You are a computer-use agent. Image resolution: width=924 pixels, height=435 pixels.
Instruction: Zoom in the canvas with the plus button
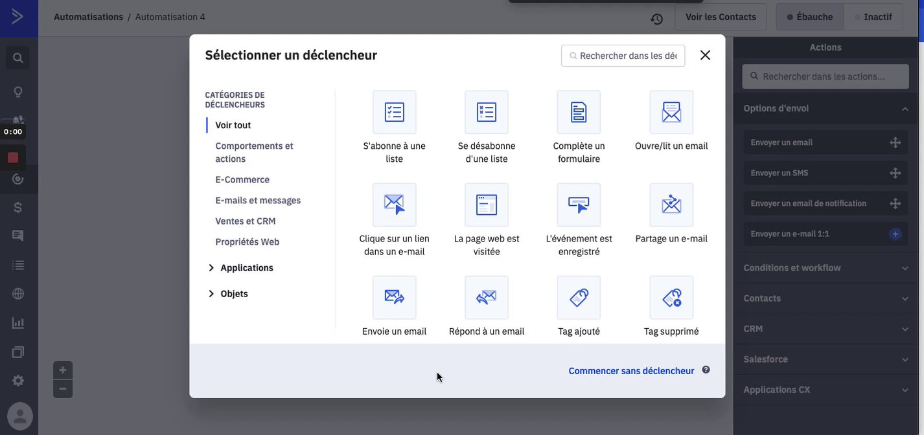(x=63, y=370)
